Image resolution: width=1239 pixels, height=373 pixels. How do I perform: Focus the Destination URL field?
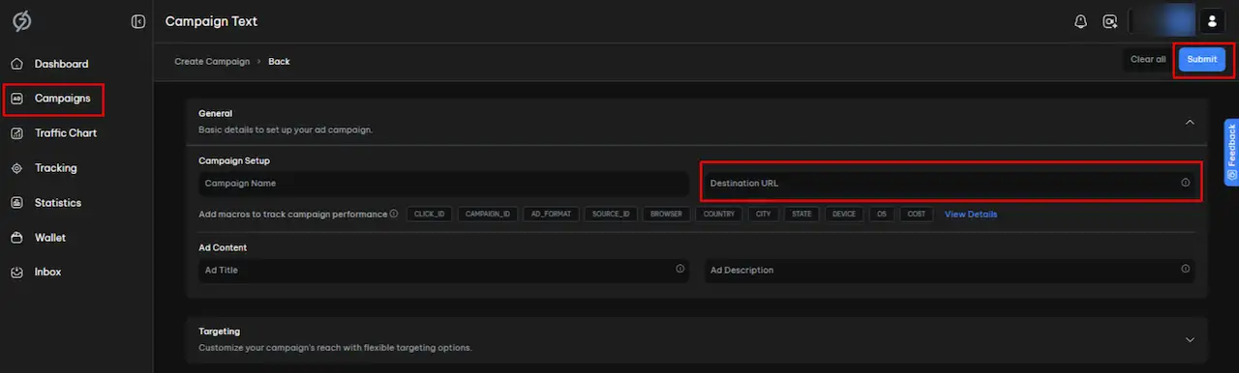950,183
